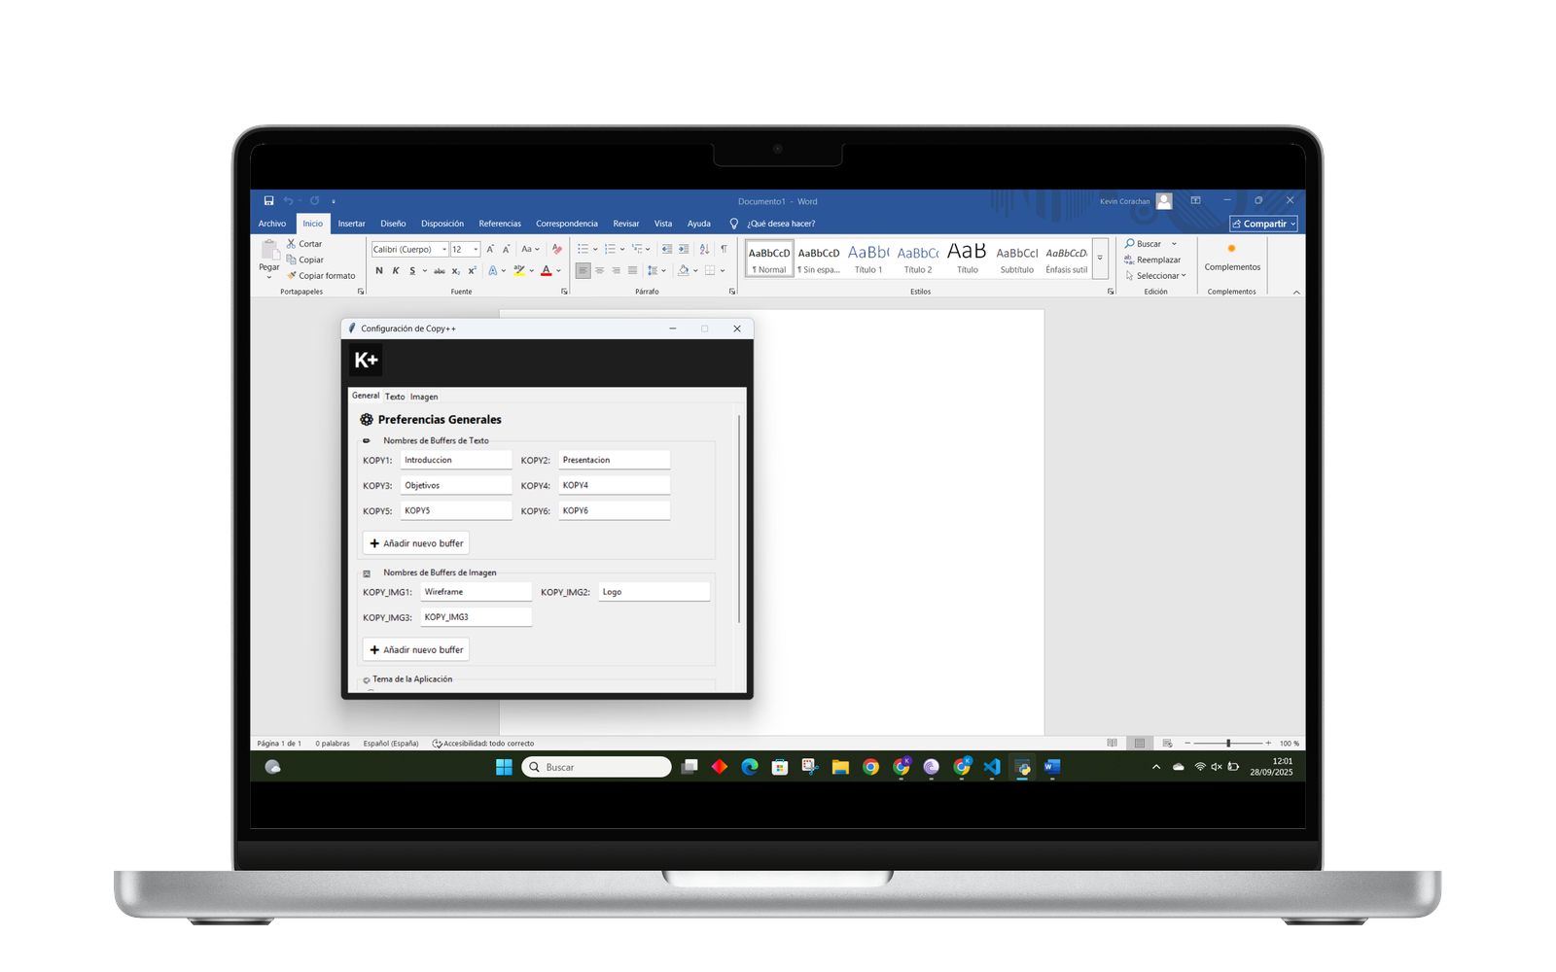
Task: Show paragraph marks with pilcrow icon
Action: (x=724, y=250)
